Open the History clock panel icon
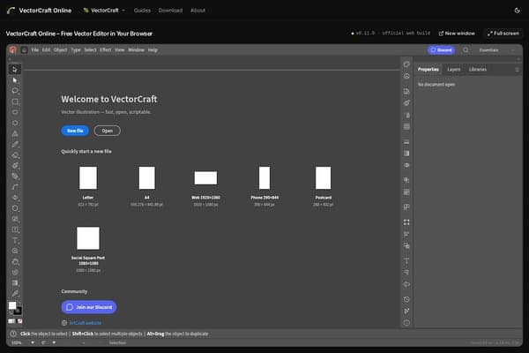 coord(406,299)
